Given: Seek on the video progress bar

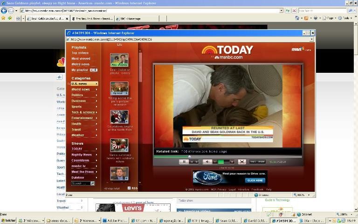Looking at the screenshot, I should [x=228, y=157].
